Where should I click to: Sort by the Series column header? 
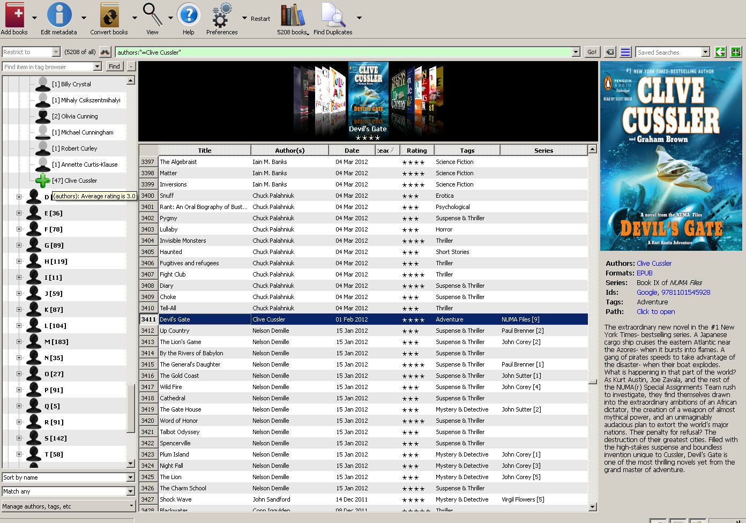[x=544, y=151]
